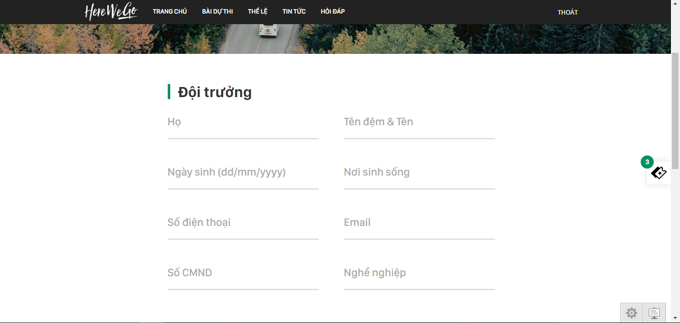This screenshot has height=323, width=680.
Task: Go to BÀI DỰ THI page
Action: click(x=217, y=12)
